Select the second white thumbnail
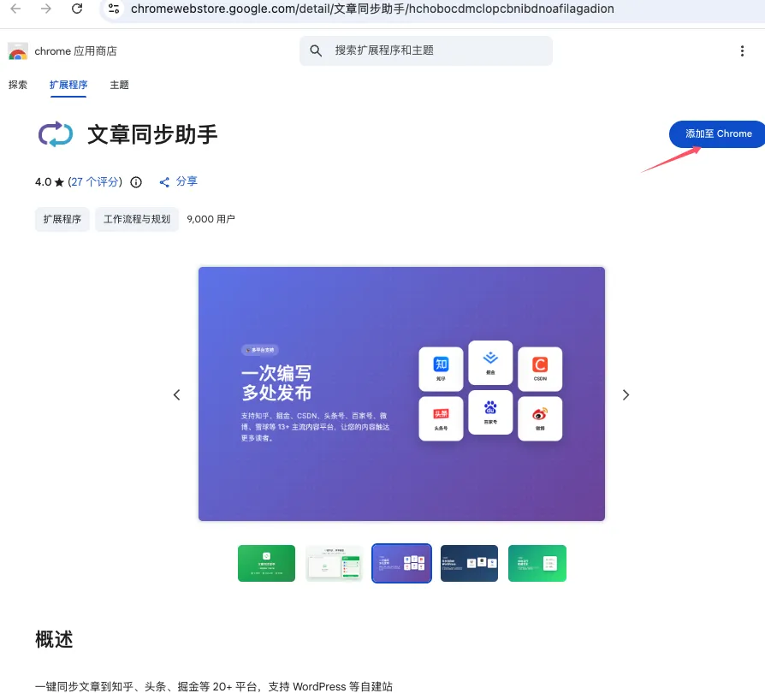The width and height of the screenshot is (765, 693). (334, 563)
